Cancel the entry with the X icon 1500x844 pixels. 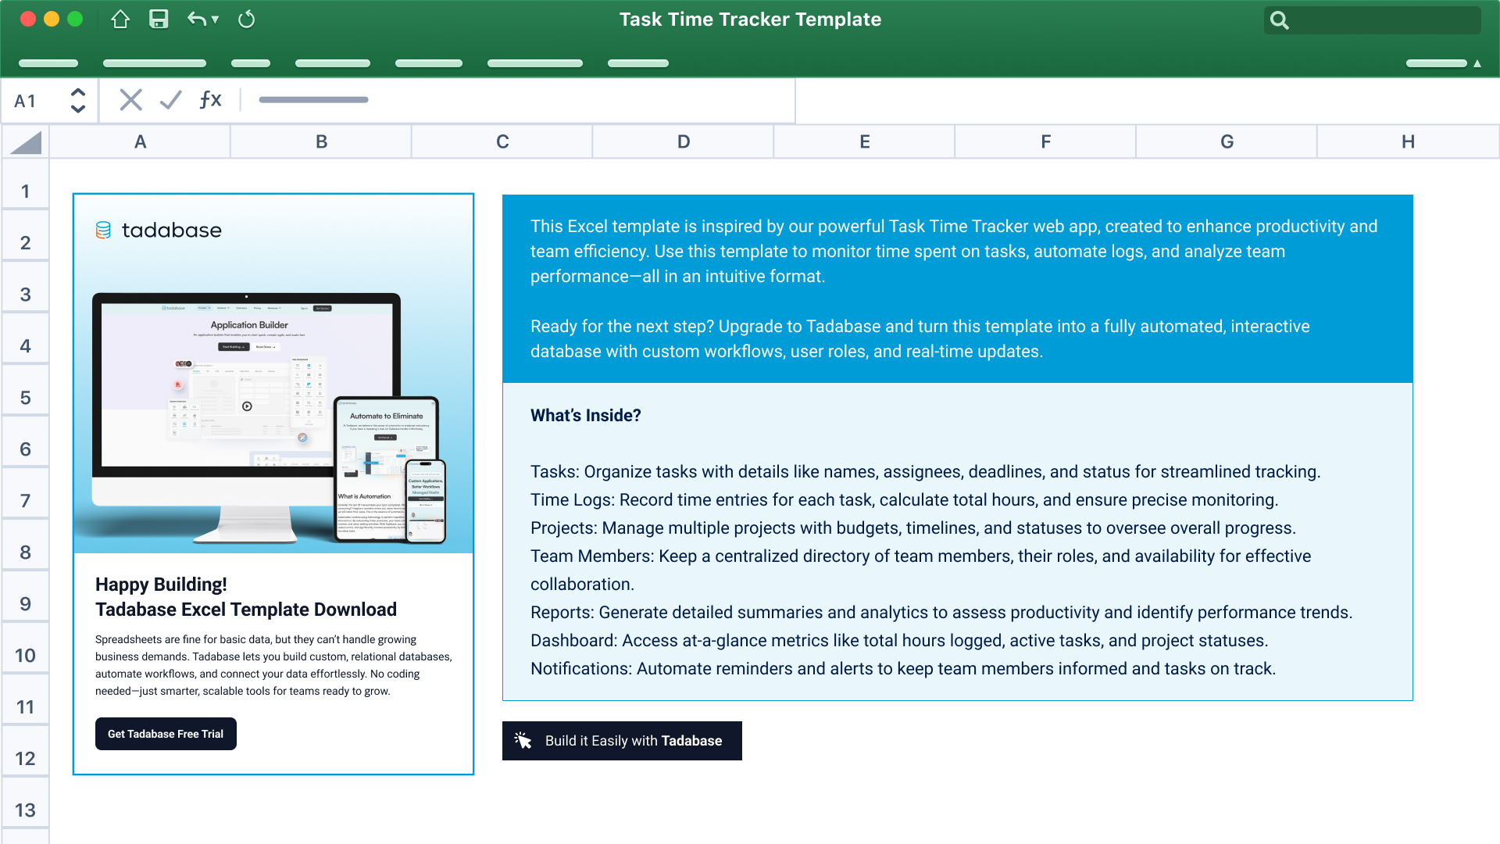click(130, 100)
